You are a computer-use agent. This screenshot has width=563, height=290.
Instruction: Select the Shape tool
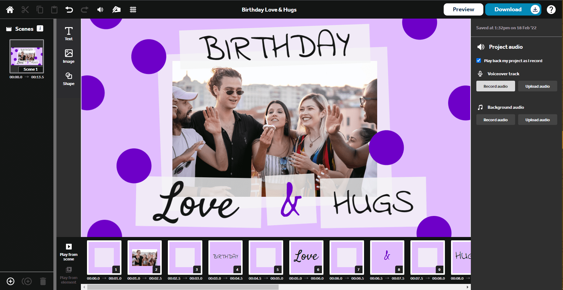[x=69, y=79]
